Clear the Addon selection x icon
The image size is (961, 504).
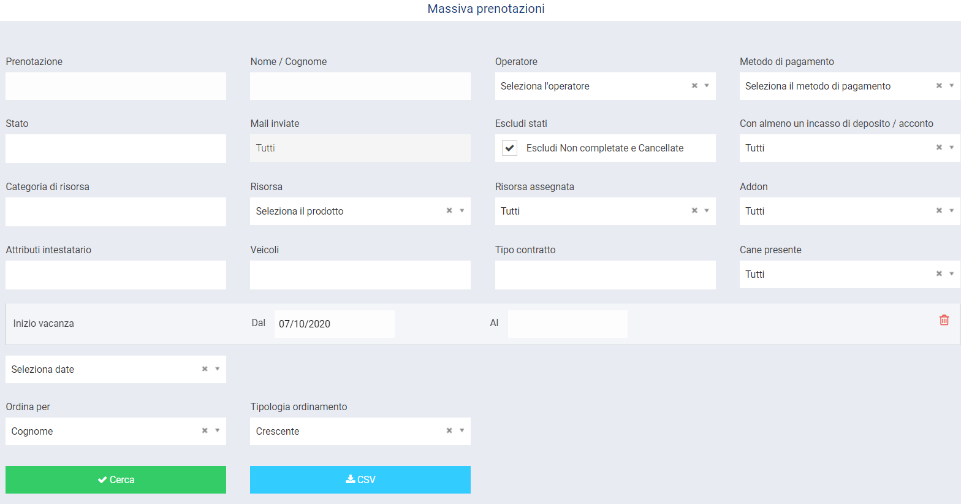tap(939, 210)
